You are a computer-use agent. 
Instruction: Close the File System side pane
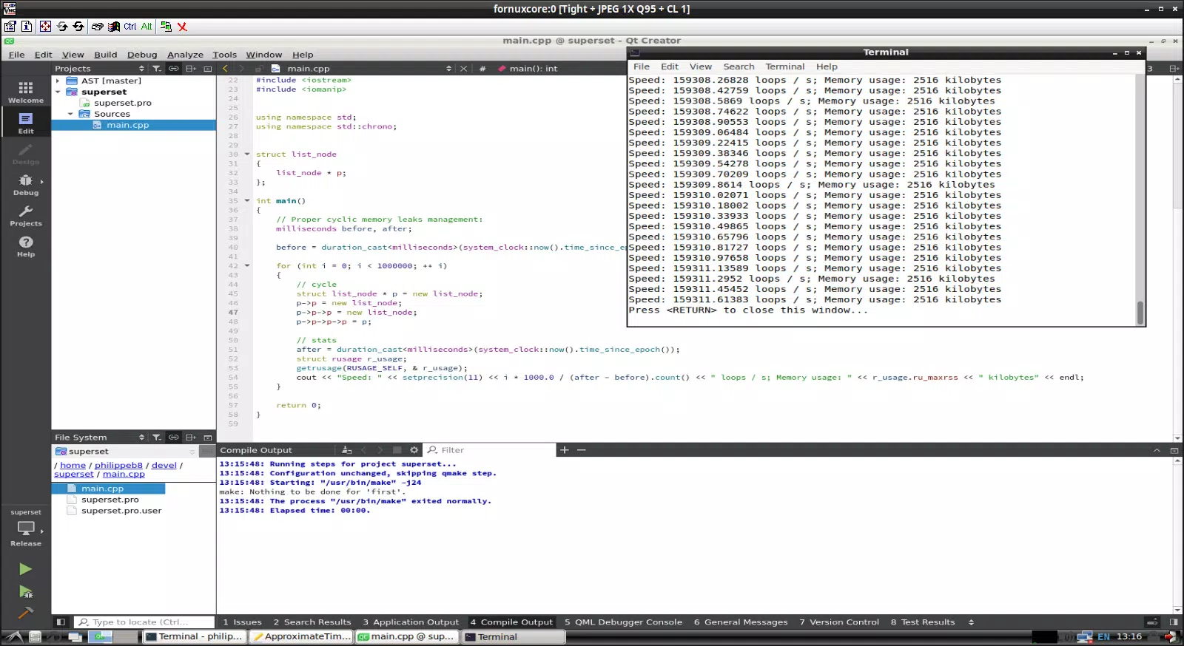click(x=208, y=438)
